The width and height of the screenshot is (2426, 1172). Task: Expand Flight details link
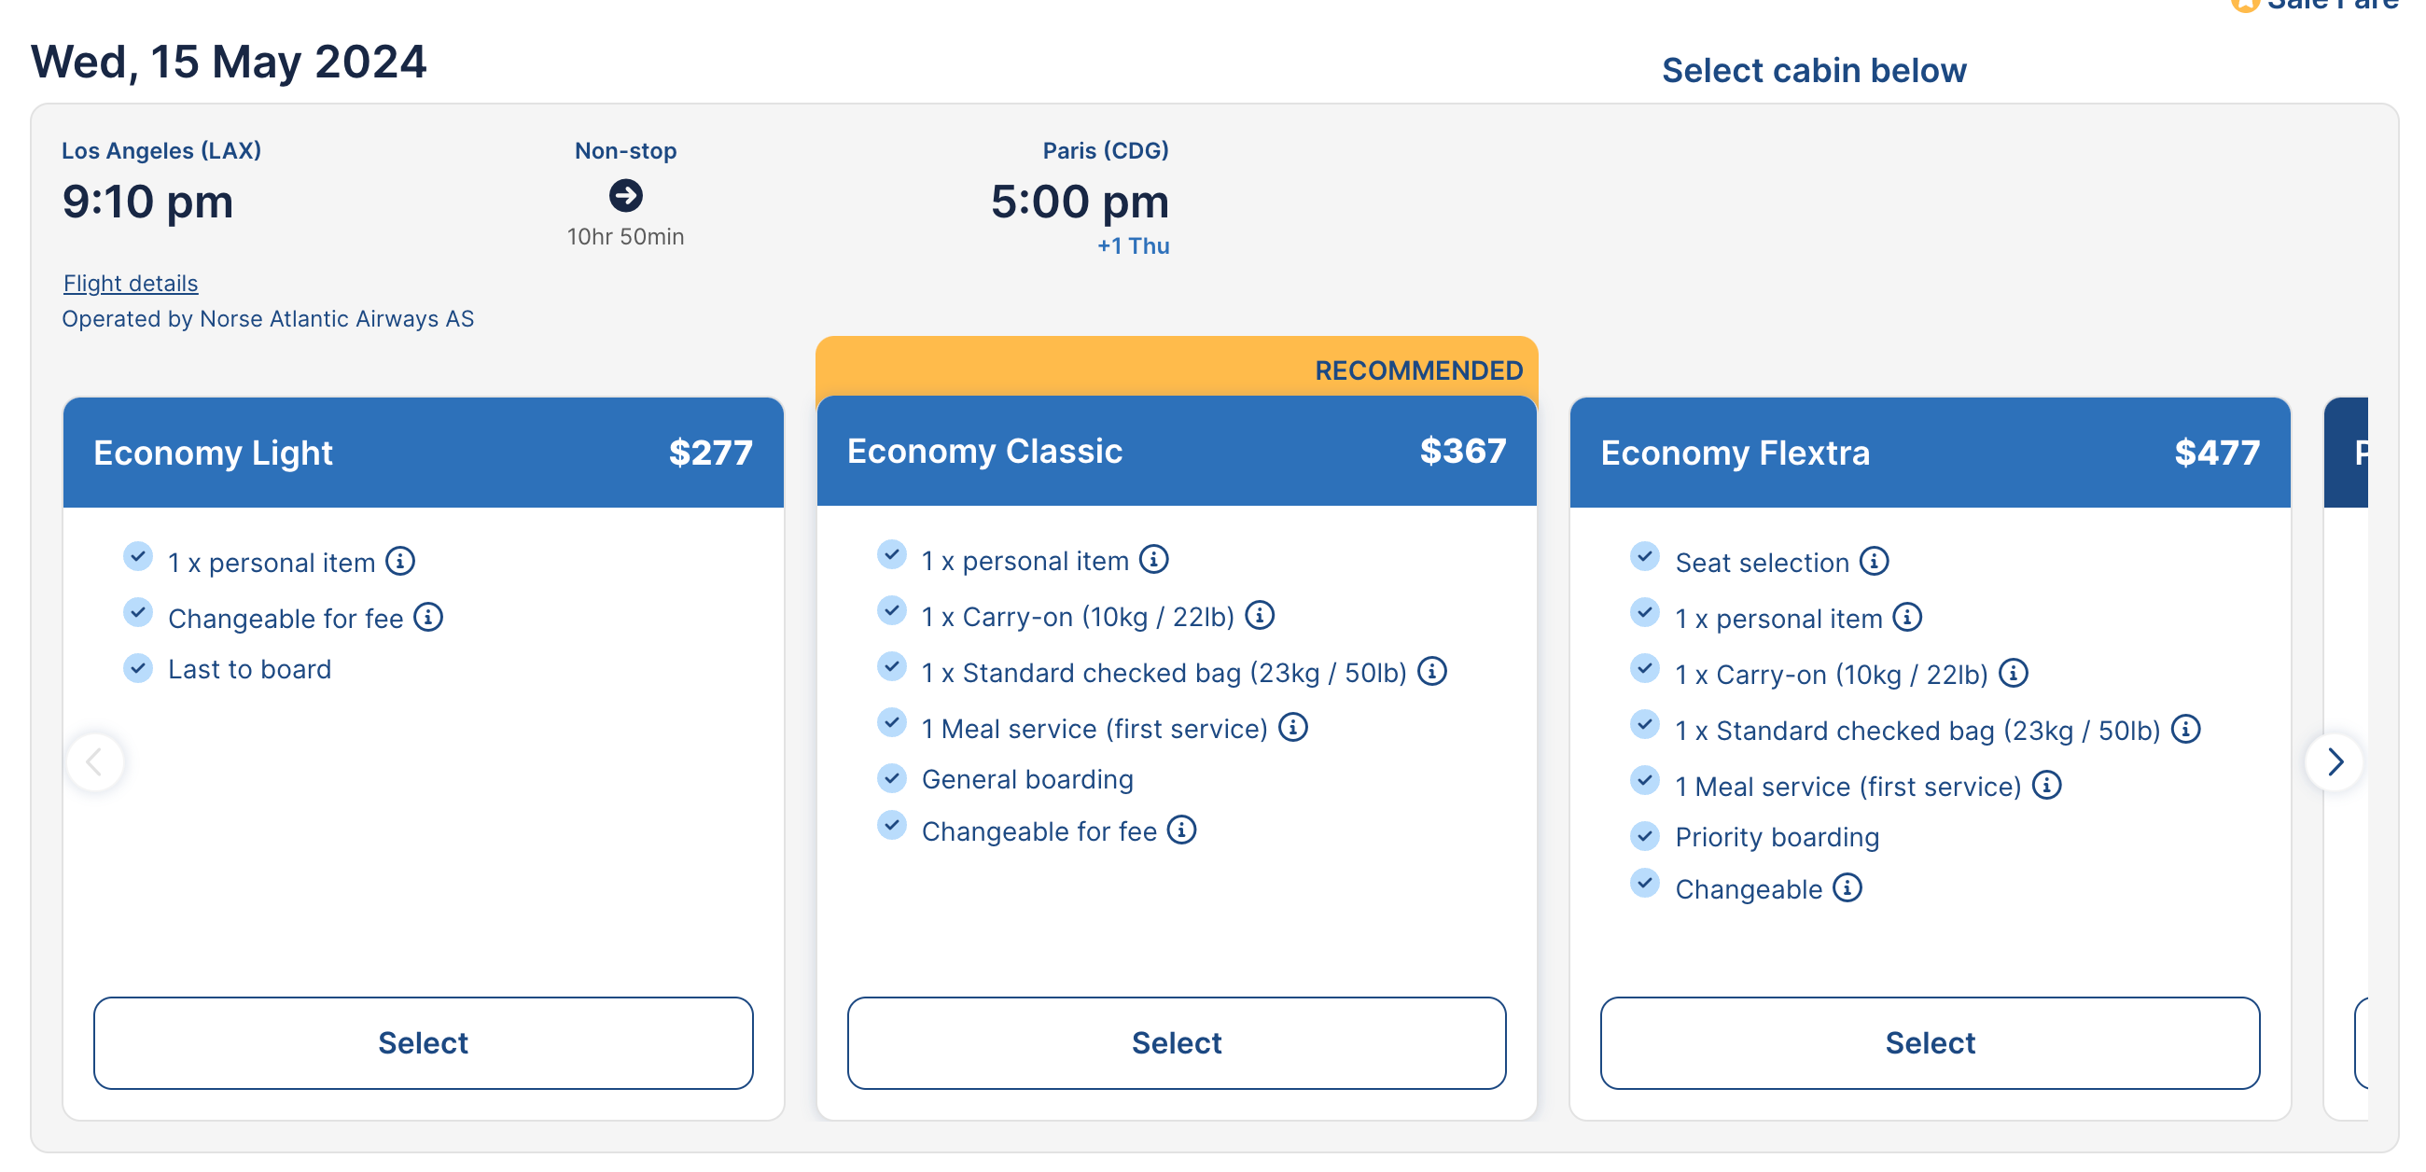pos(131,284)
